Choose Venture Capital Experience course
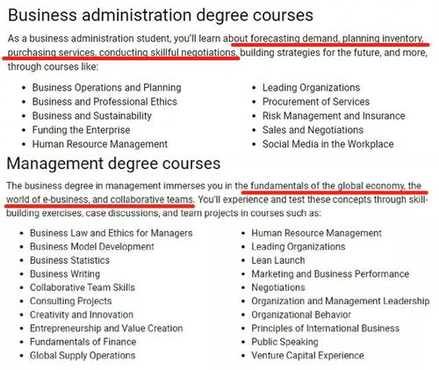This screenshot has width=439, height=370. 308,355
